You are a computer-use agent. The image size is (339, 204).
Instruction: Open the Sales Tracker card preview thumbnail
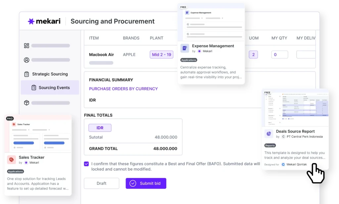coord(38,134)
